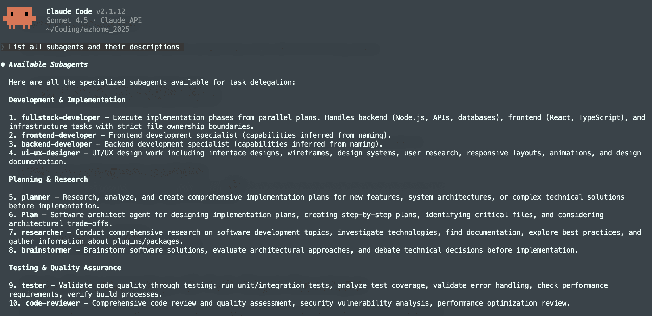Select the fullstack-developer subagent name
Image resolution: width=652 pixels, height=316 pixels.
[61, 117]
